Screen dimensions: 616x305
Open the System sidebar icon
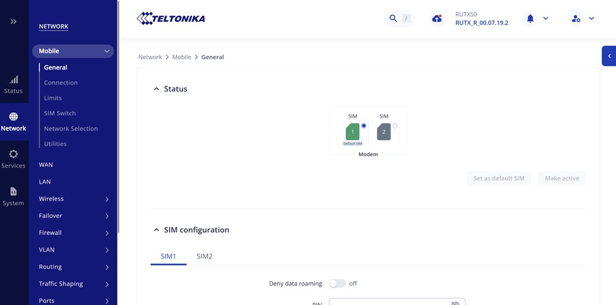pos(14,191)
